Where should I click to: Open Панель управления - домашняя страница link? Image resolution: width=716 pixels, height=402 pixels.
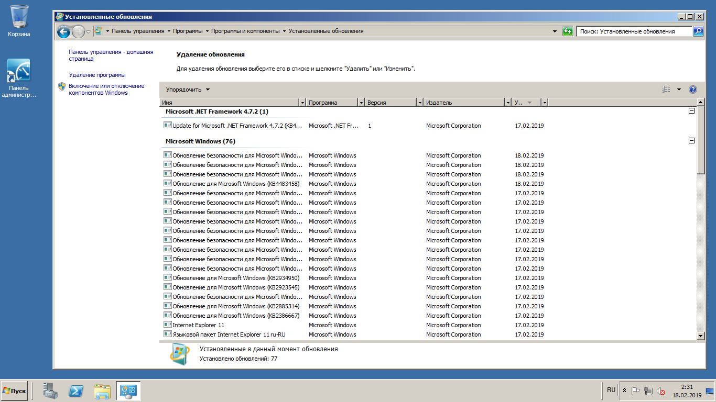(111, 55)
